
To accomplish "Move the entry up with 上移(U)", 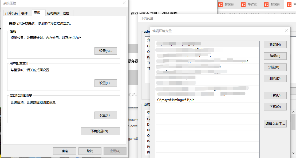I will coord(275,96).
